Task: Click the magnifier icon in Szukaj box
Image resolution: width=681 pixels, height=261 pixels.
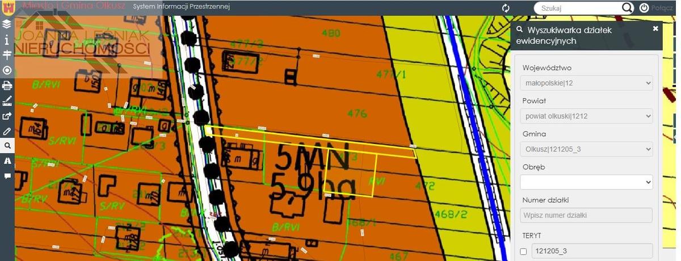Action: coord(627,8)
